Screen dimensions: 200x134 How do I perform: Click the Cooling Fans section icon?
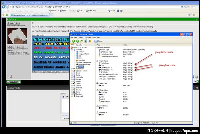click(x=97, y=83)
